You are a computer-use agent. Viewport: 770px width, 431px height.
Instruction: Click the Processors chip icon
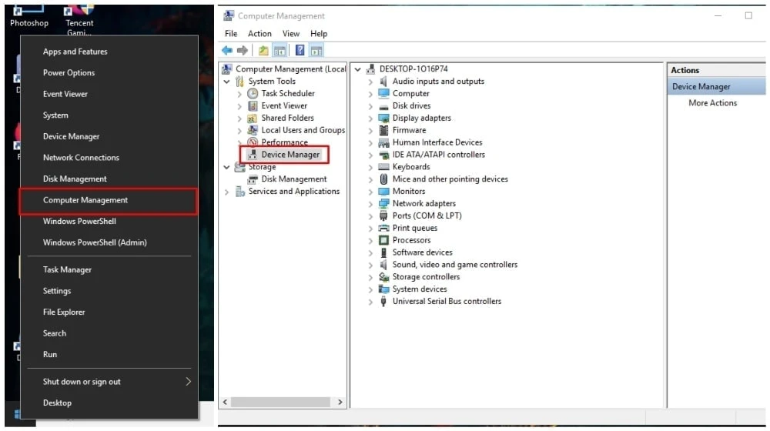pos(383,240)
